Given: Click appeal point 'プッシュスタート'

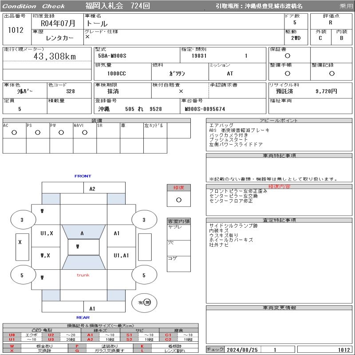Looking at the screenshot, I should (x=229, y=140).
